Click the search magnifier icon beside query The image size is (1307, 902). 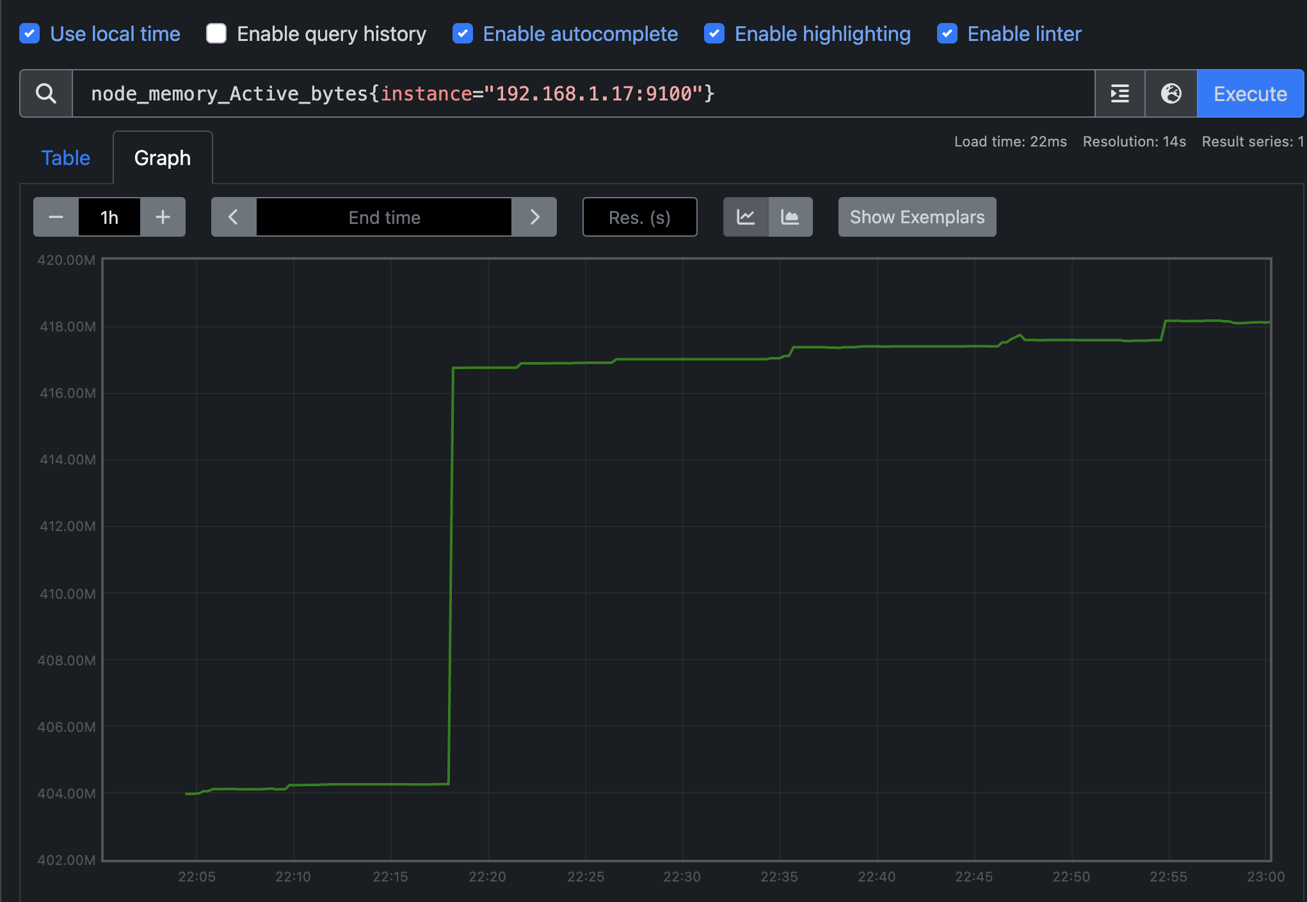coord(46,94)
